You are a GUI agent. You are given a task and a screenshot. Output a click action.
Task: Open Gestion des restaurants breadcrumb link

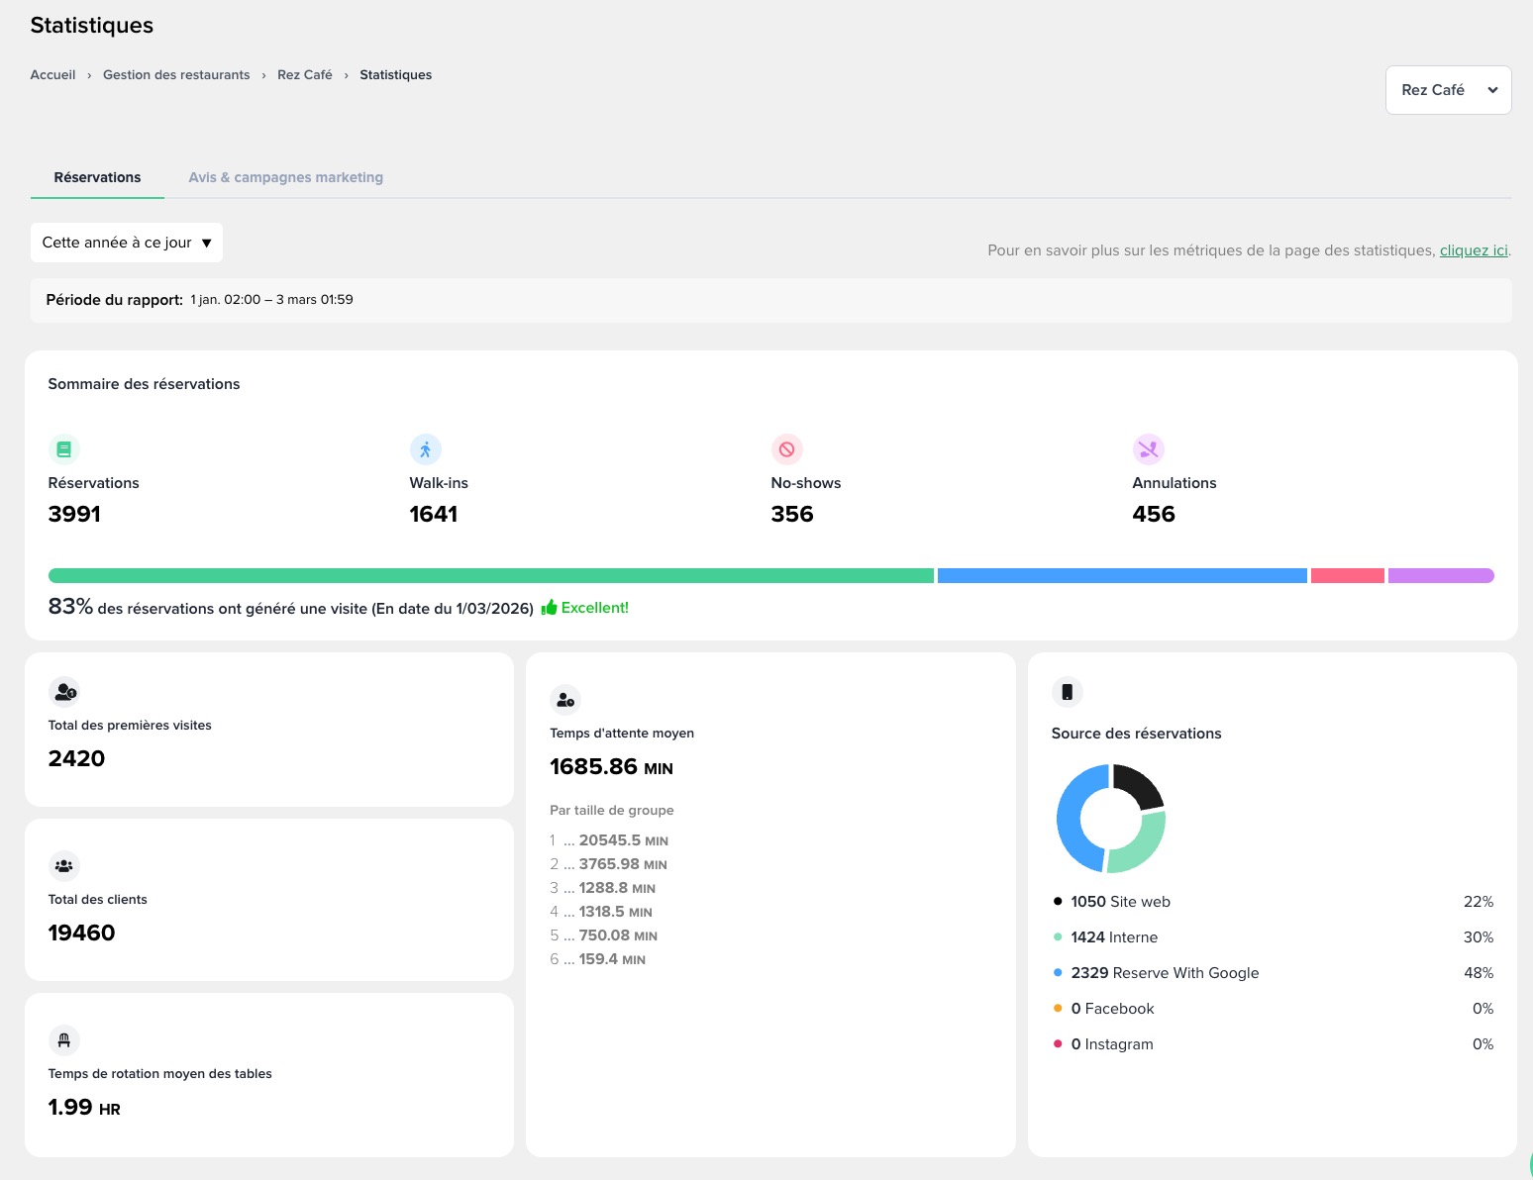[176, 75]
